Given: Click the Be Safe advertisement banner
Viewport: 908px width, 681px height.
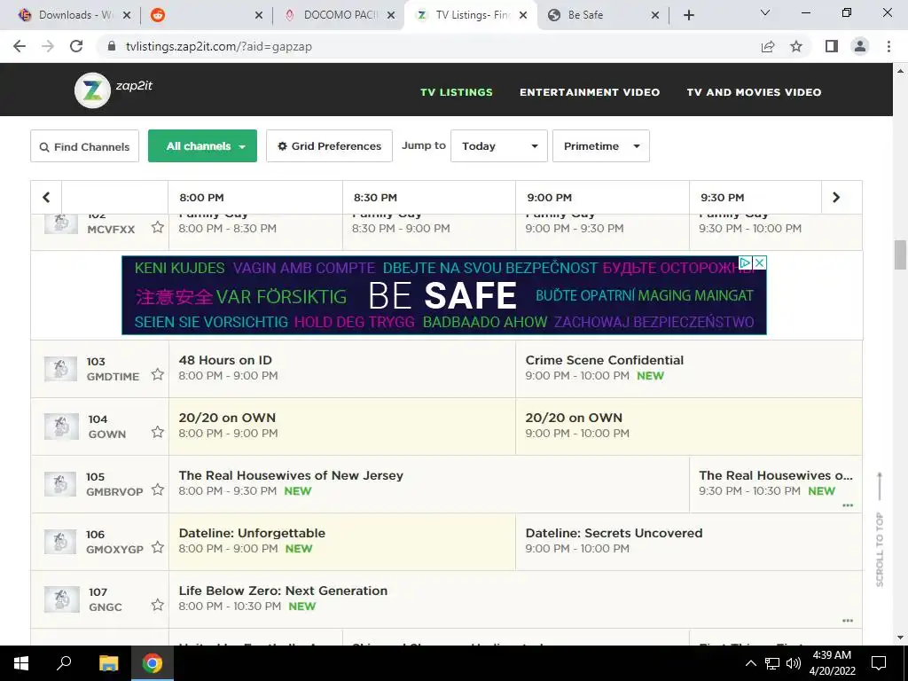Looking at the screenshot, I should click(x=444, y=295).
